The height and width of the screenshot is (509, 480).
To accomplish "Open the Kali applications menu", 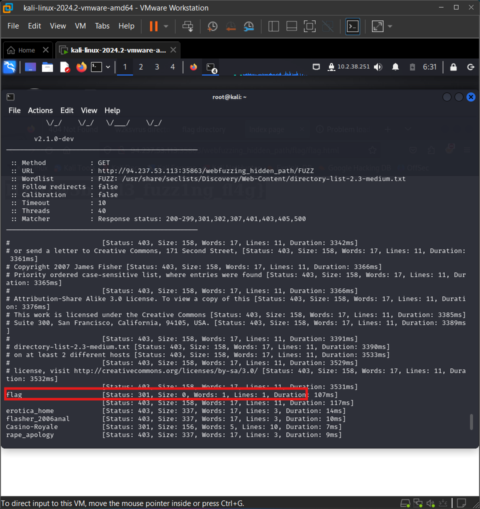I will pyautogui.click(x=9, y=67).
